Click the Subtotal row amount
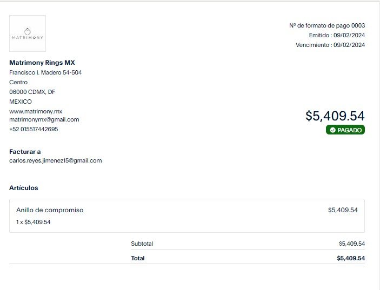The height and width of the screenshot is (290, 380). click(352, 244)
